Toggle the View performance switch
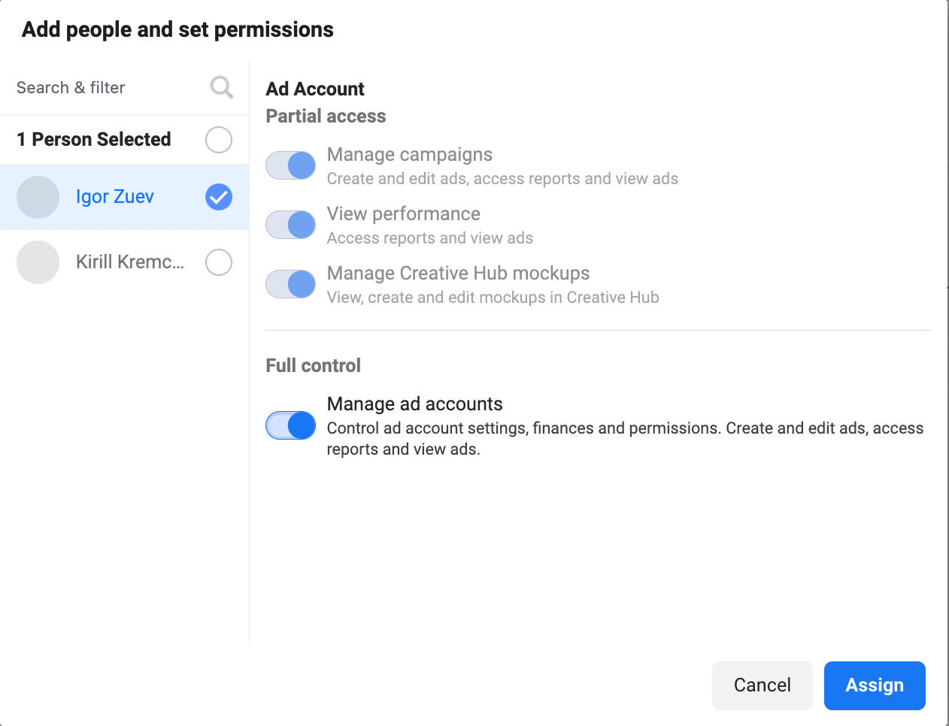 (291, 225)
